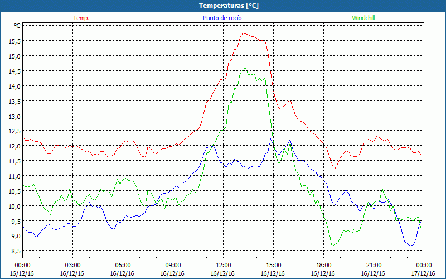Click the green windchill minimum after 18:00
Screen dimensions: 446x279
point(332,246)
